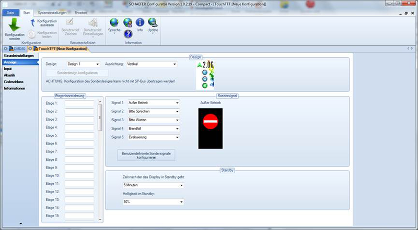This screenshot has height=230, width=418.
Task: Open Signal 3 dropdown (Bitte Warten)
Action: click(154, 120)
